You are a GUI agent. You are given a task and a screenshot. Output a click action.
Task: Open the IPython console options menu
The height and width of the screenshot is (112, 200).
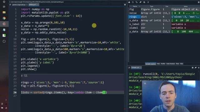(199, 68)
